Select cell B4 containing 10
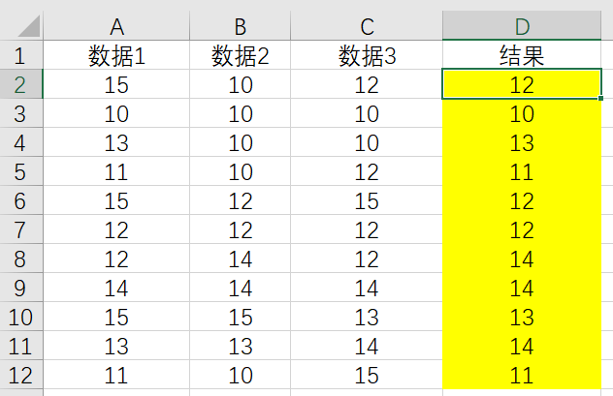Screen dimensions: 613x396 click(x=241, y=142)
